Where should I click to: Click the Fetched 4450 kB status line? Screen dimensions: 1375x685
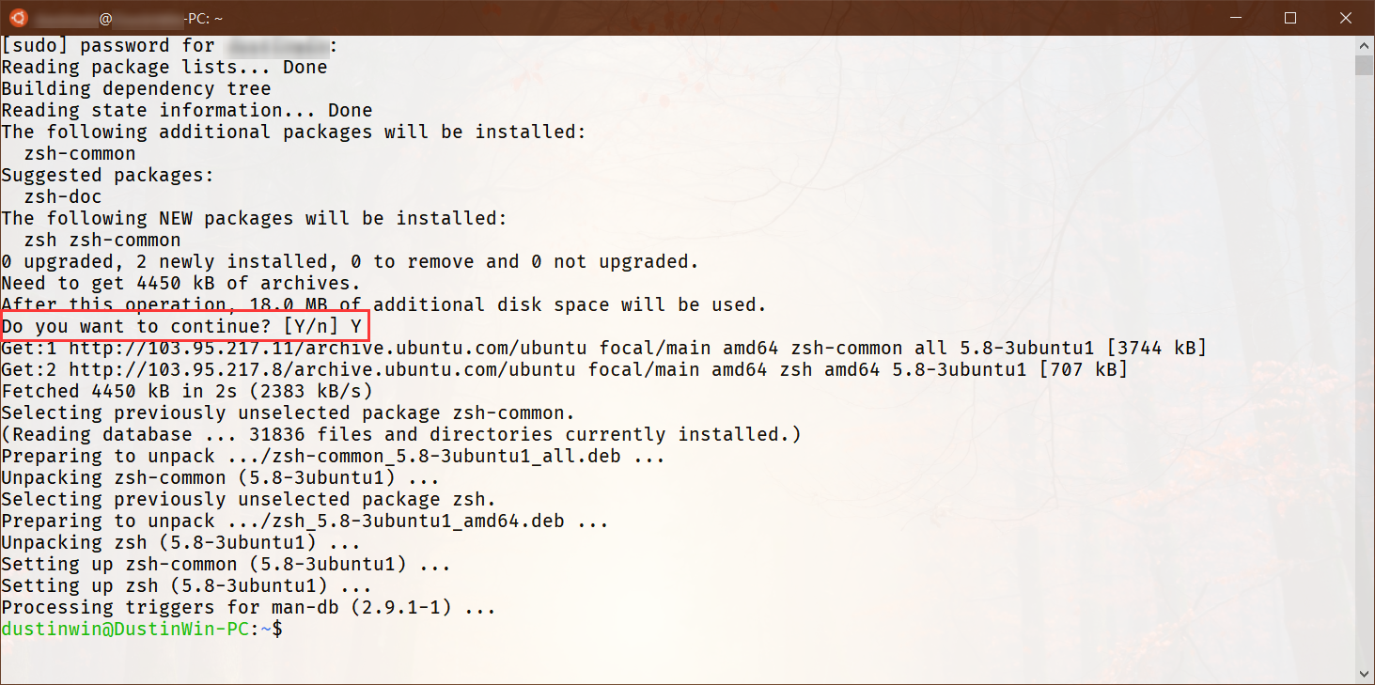188,391
